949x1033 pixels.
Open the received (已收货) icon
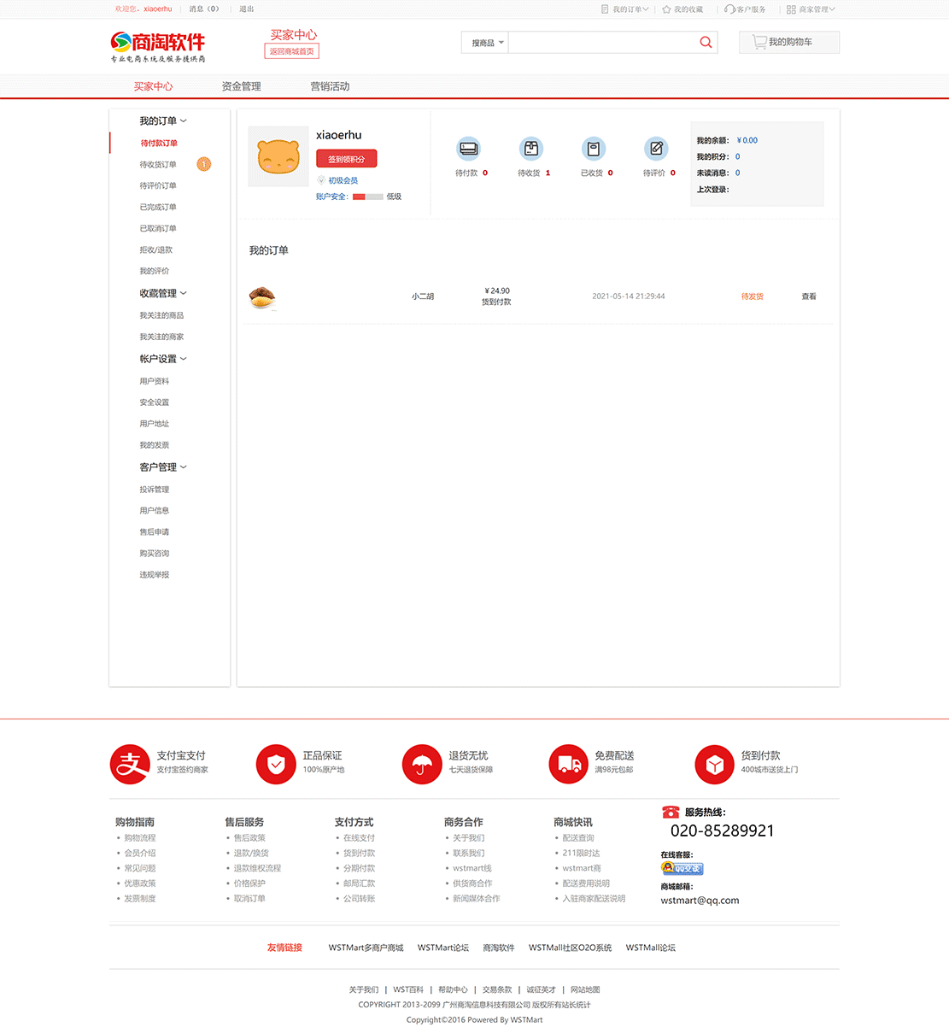(594, 149)
